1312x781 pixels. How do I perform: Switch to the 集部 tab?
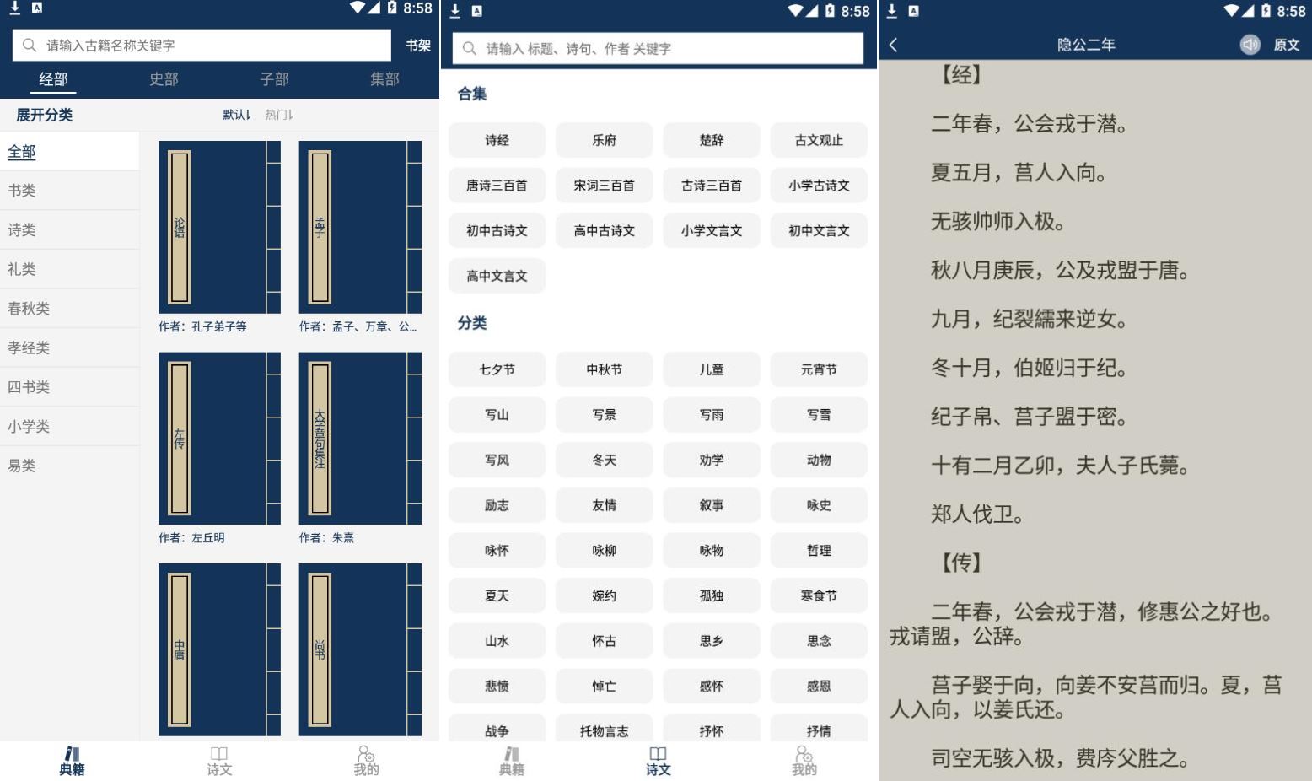384,79
